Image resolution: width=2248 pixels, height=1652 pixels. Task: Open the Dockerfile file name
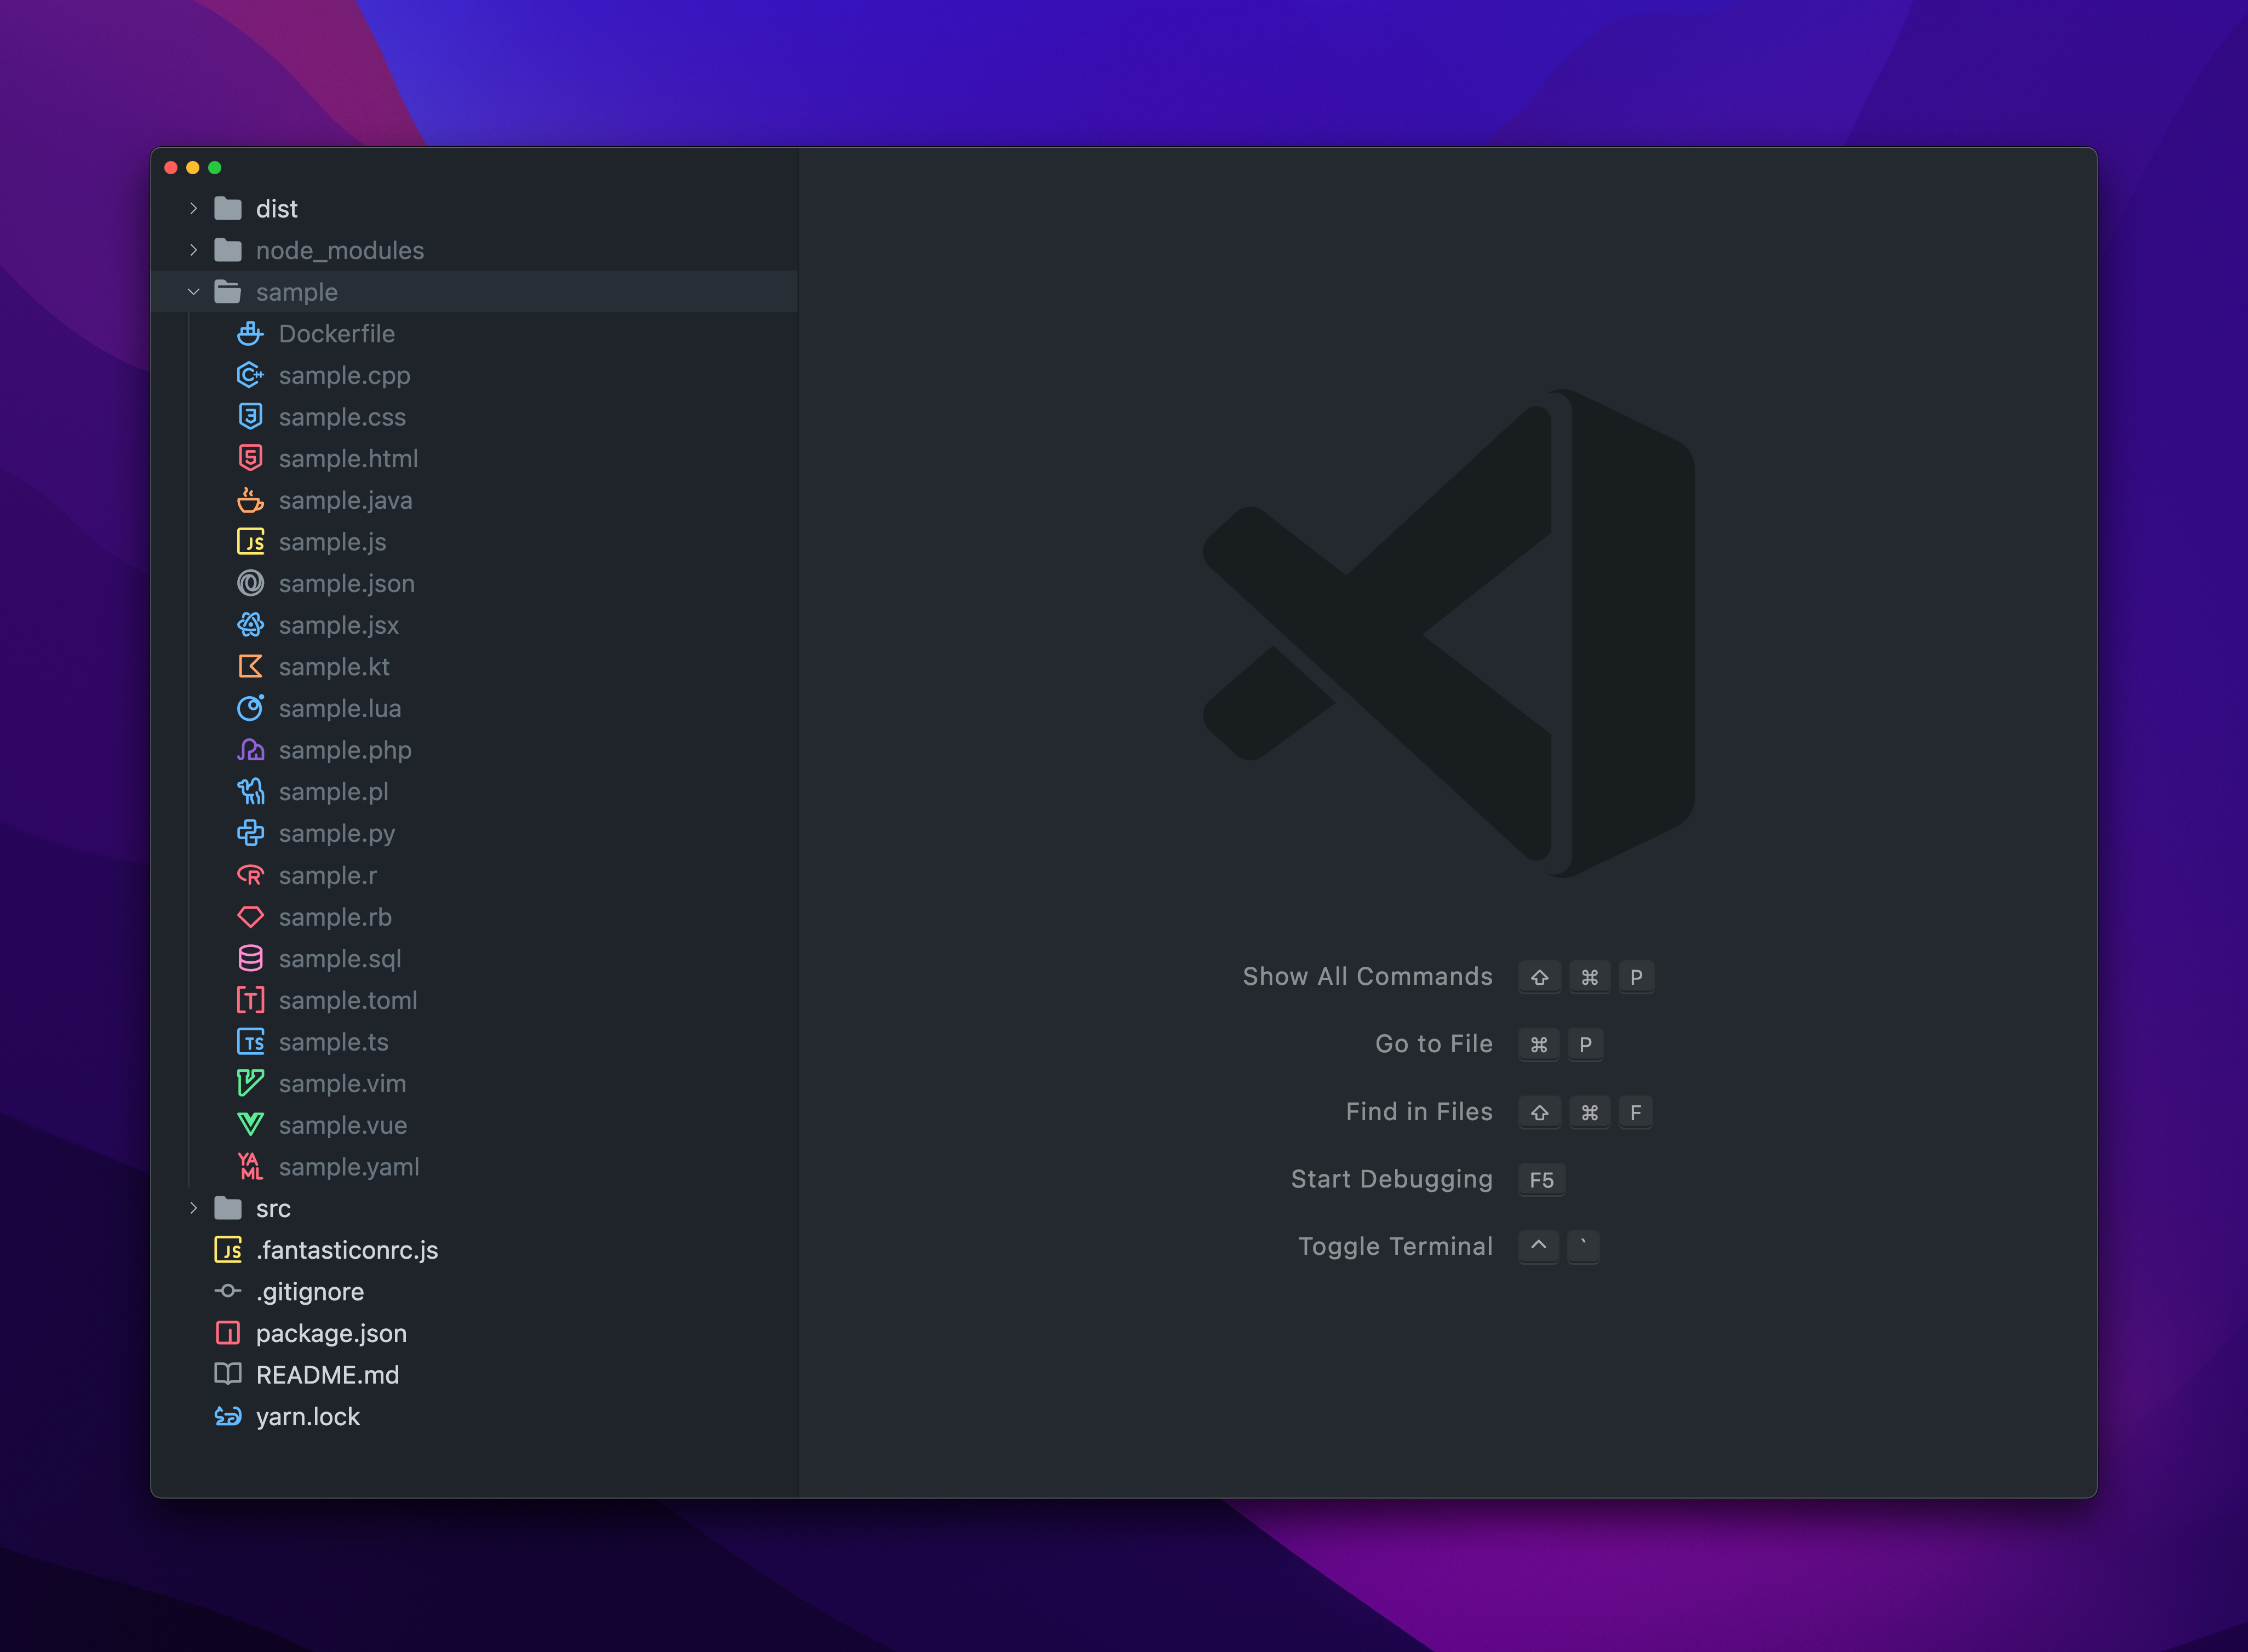(x=337, y=334)
